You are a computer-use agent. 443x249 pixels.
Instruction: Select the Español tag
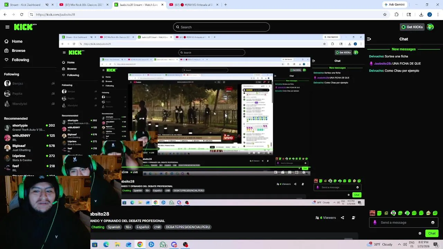point(143,227)
